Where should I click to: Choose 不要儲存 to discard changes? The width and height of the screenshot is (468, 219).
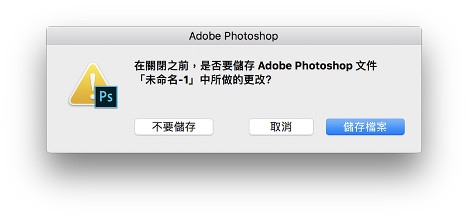(174, 127)
